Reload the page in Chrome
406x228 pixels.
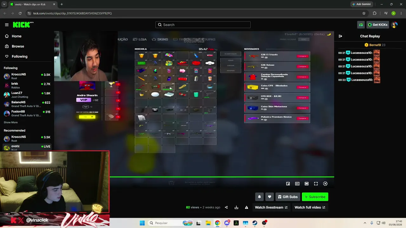coord(20,13)
